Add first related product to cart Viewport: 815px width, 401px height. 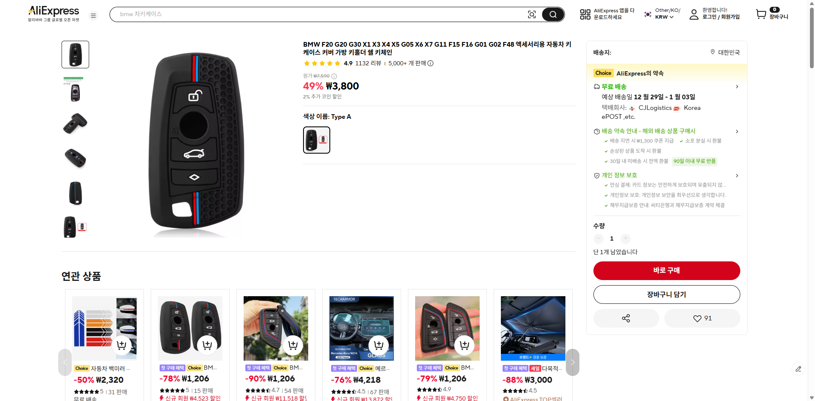pyautogui.click(x=121, y=345)
